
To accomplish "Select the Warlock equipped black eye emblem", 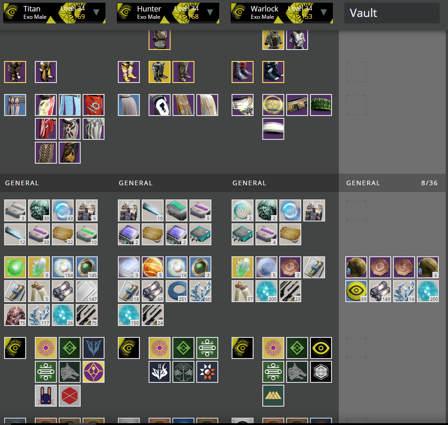I will click(x=243, y=348).
